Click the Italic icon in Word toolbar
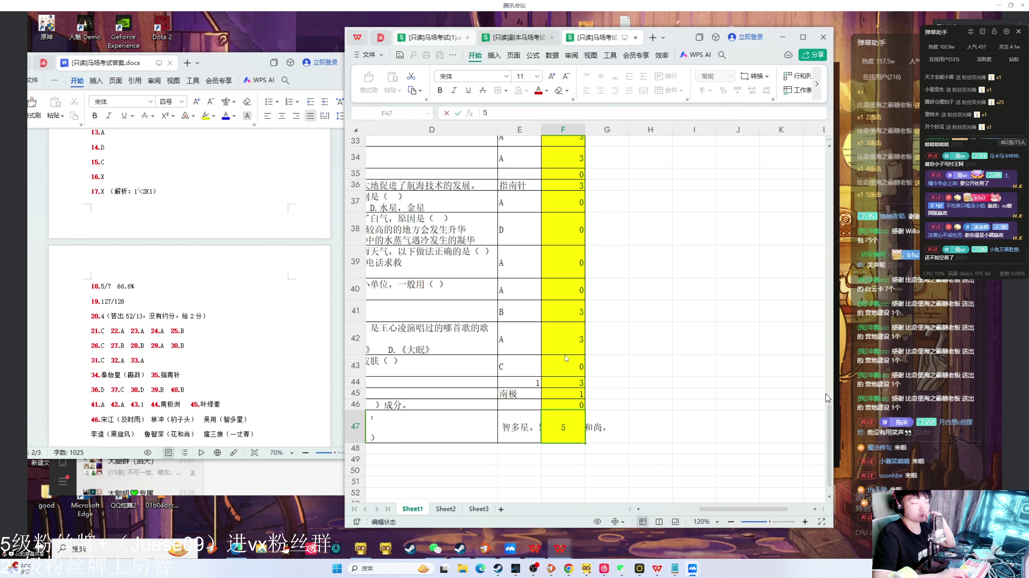 tap(109, 116)
